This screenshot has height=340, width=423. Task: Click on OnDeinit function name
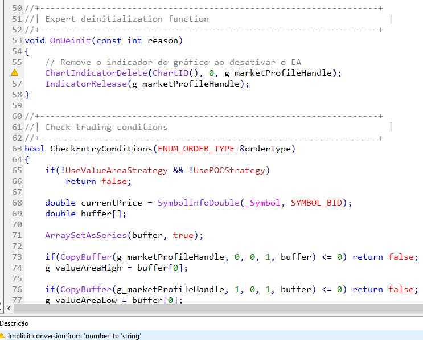[70, 40]
